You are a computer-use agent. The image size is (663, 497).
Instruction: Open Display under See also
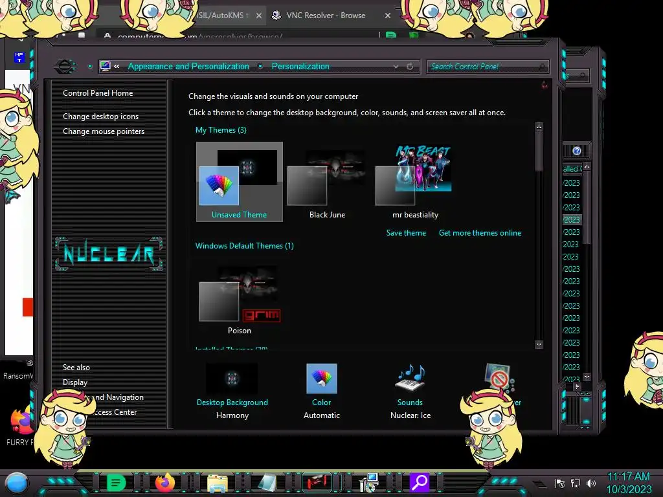[x=75, y=382]
